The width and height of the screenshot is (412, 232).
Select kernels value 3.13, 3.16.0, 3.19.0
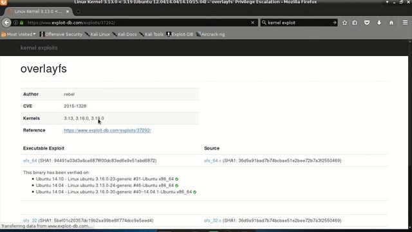84,119
